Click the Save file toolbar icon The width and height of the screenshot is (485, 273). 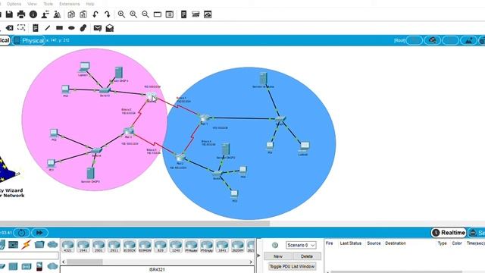point(9,14)
